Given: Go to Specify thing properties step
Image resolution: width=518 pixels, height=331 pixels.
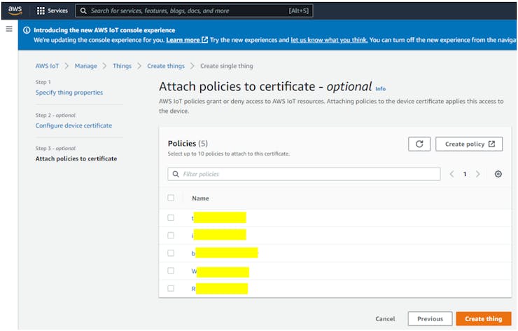Looking at the screenshot, I should pyautogui.click(x=69, y=93).
